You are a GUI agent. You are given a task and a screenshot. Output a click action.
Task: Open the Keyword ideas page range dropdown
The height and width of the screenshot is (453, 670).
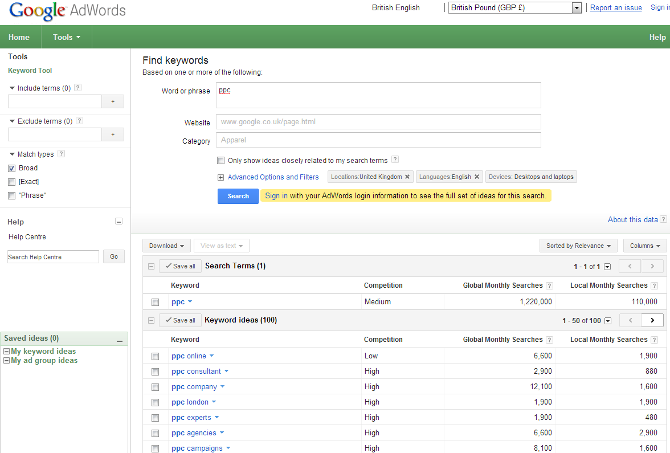coord(608,320)
